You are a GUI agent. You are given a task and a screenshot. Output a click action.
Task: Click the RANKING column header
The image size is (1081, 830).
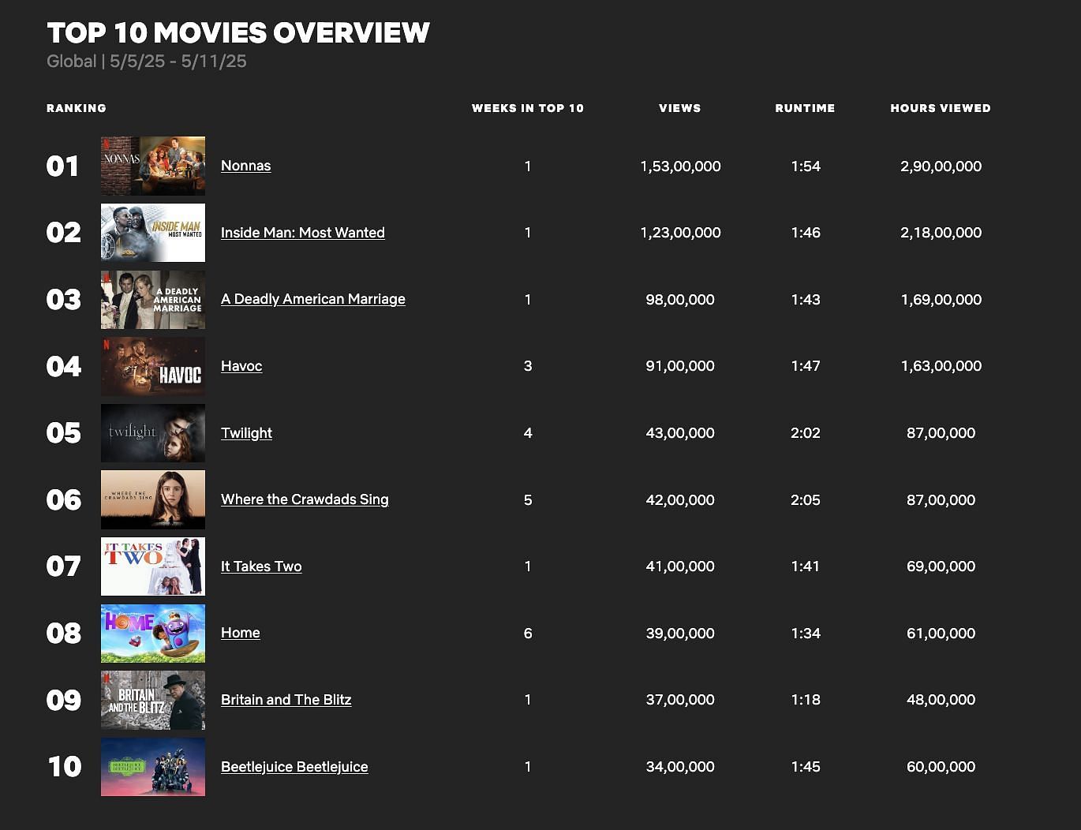pos(76,108)
